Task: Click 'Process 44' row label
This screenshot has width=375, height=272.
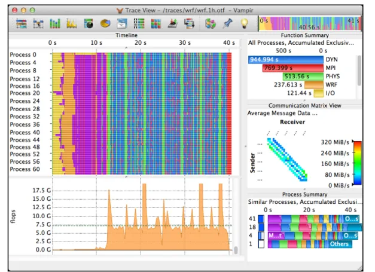Action: 25,140
